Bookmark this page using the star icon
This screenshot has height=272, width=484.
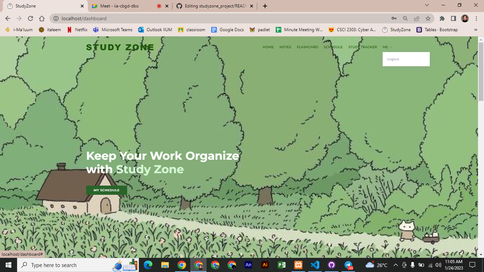[428, 18]
